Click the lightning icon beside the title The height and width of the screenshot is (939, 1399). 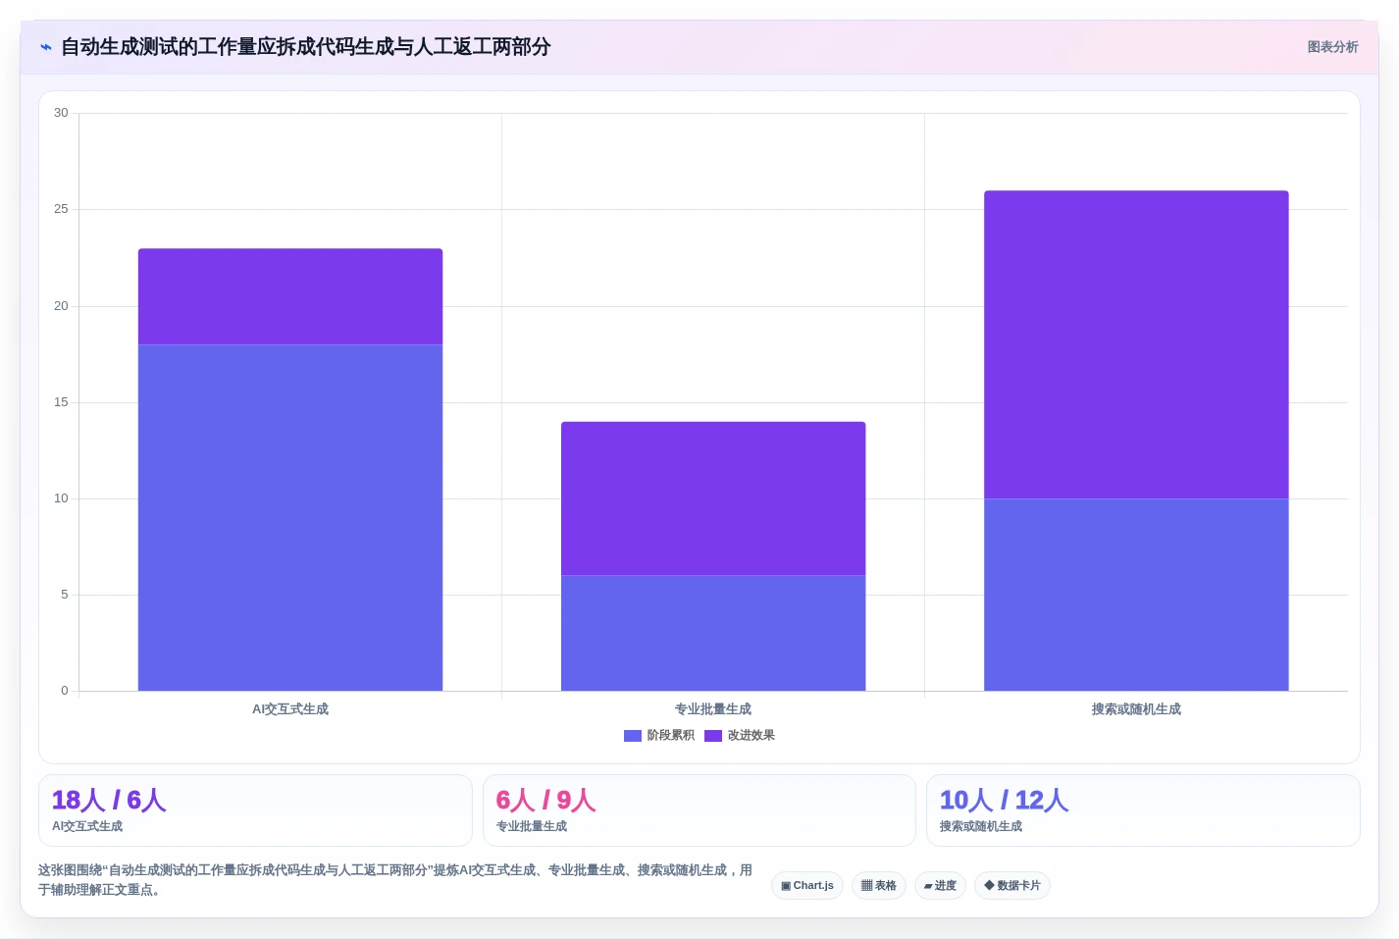click(46, 47)
